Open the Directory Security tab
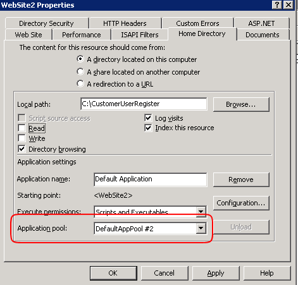 click(x=47, y=23)
